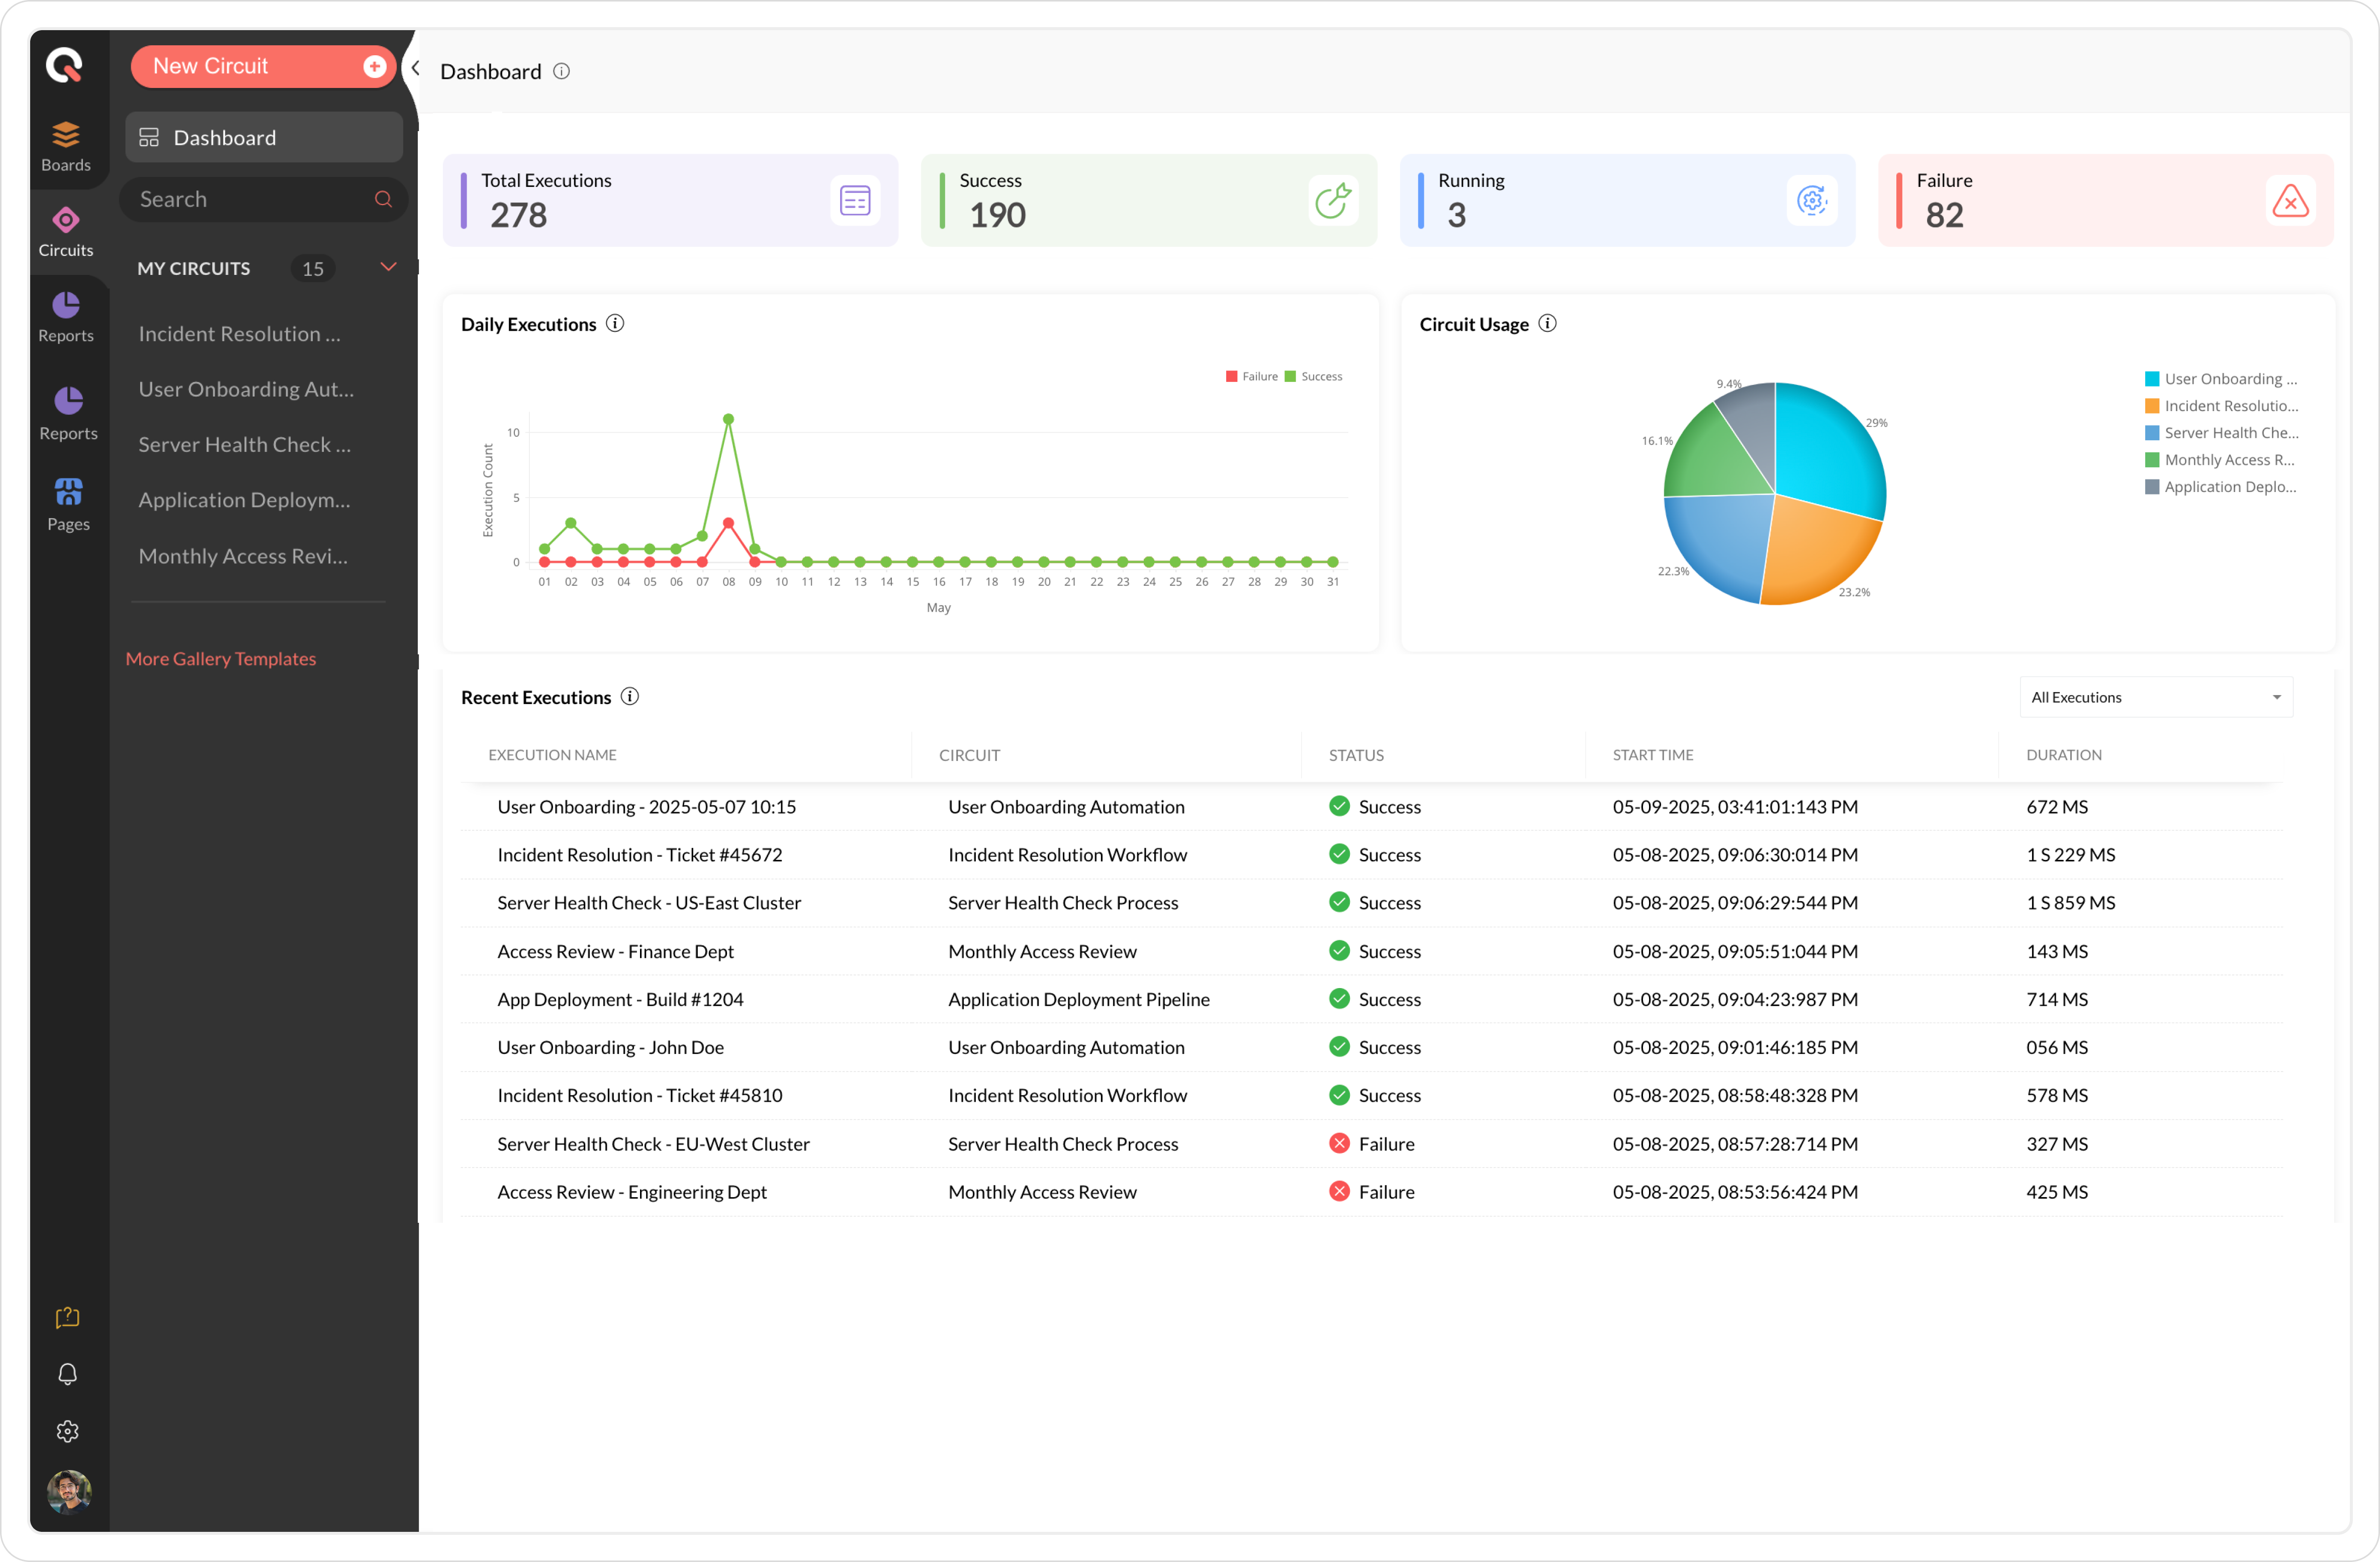
Task: Open Incident Resolution circuit in sidebar list
Action: 240,334
